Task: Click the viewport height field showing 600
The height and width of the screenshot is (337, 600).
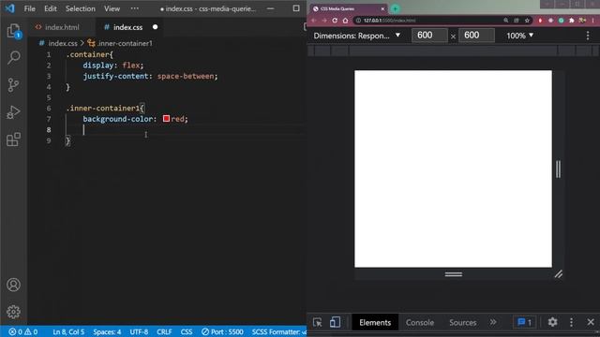Action: point(476,36)
